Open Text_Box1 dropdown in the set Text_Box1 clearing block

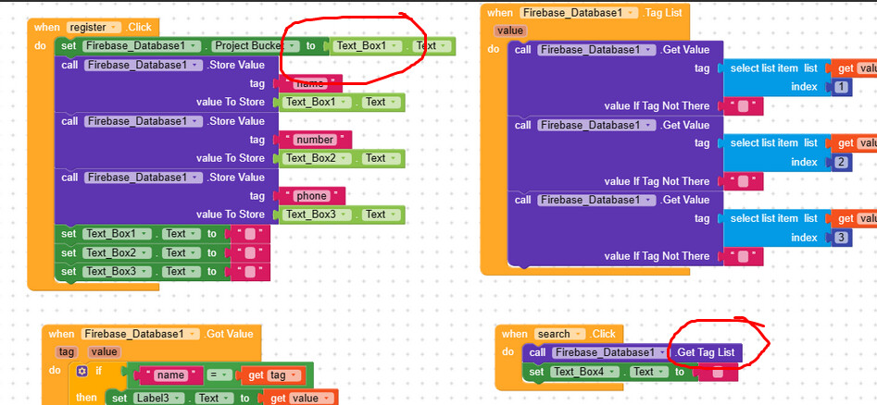(x=117, y=234)
